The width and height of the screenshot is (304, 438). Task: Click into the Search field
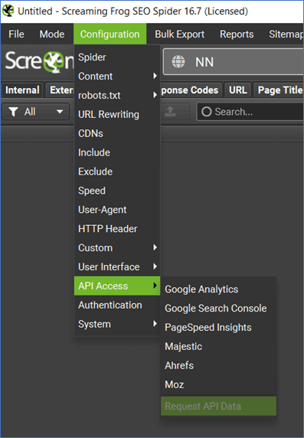click(250, 112)
